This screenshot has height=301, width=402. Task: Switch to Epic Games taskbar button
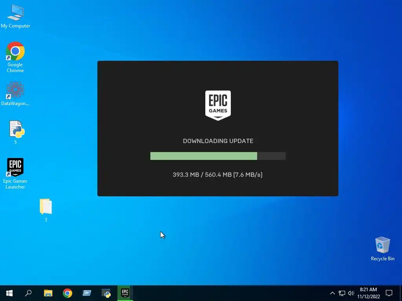click(125, 293)
